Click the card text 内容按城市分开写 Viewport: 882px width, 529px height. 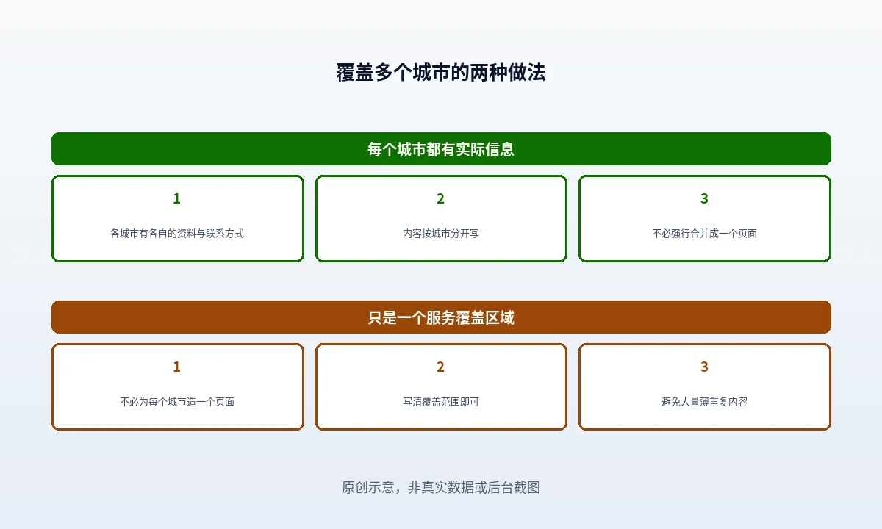(441, 234)
